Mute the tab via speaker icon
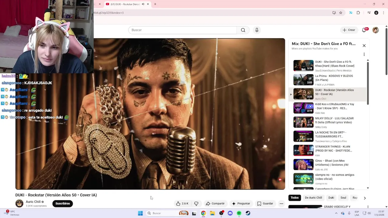Image resolution: width=388 pixels, height=218 pixels. [x=143, y=4]
